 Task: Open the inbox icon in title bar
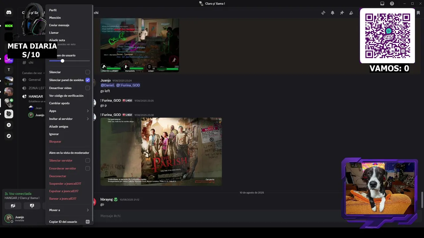pos(382,3)
